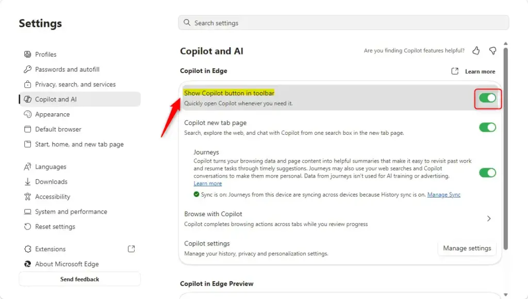This screenshot has width=528, height=299.
Task: Open Reset settings page
Action: [80, 226]
